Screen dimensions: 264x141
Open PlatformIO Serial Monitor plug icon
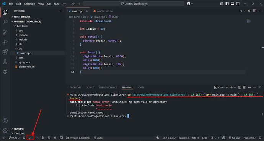coord(55,138)
